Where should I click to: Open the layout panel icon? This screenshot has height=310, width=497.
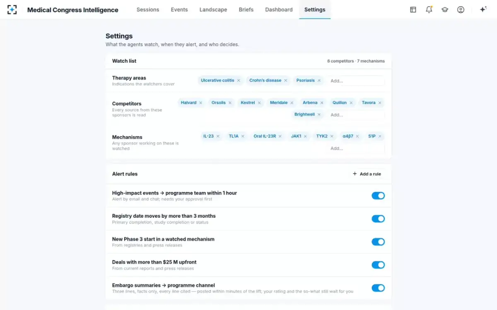click(x=413, y=10)
